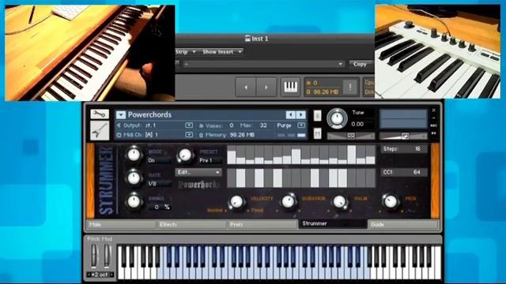The height and width of the screenshot is (284, 506).
Task: Open the Show Insert dropdown
Action: click(222, 51)
